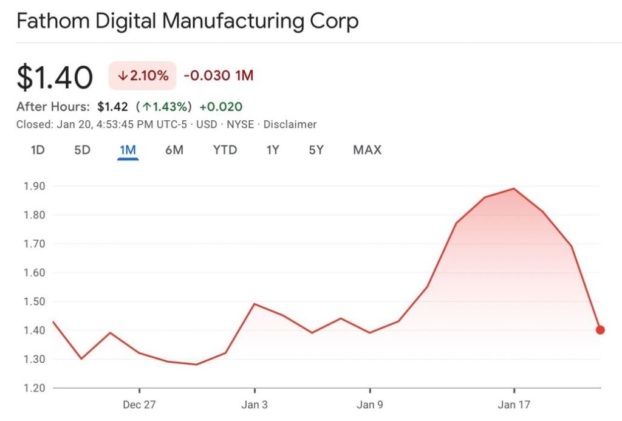Select the 1D time range tab
622x421 pixels.
(x=38, y=149)
